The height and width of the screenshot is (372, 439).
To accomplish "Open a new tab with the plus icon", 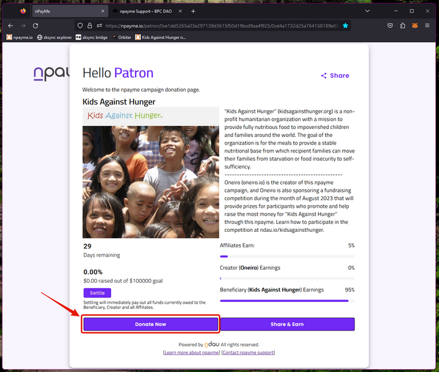I will coord(193,11).
